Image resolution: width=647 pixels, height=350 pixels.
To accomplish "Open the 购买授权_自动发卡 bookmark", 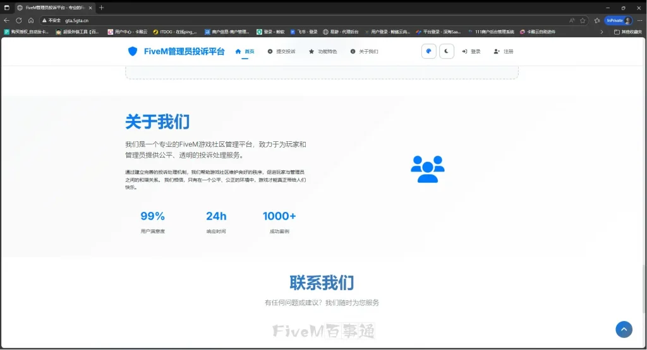I will [x=26, y=32].
